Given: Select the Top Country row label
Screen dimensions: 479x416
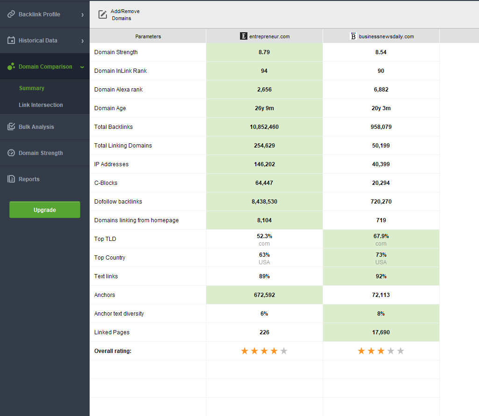Looking at the screenshot, I should 110,257.
